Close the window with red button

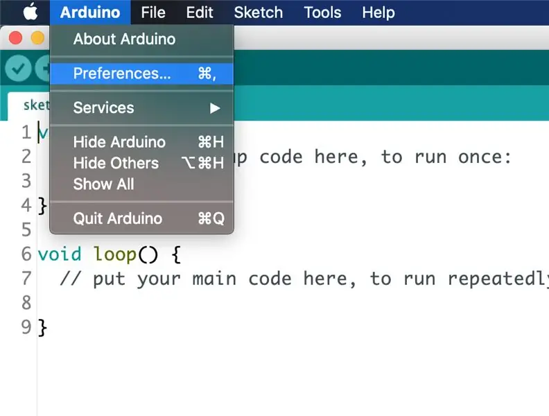[x=15, y=38]
